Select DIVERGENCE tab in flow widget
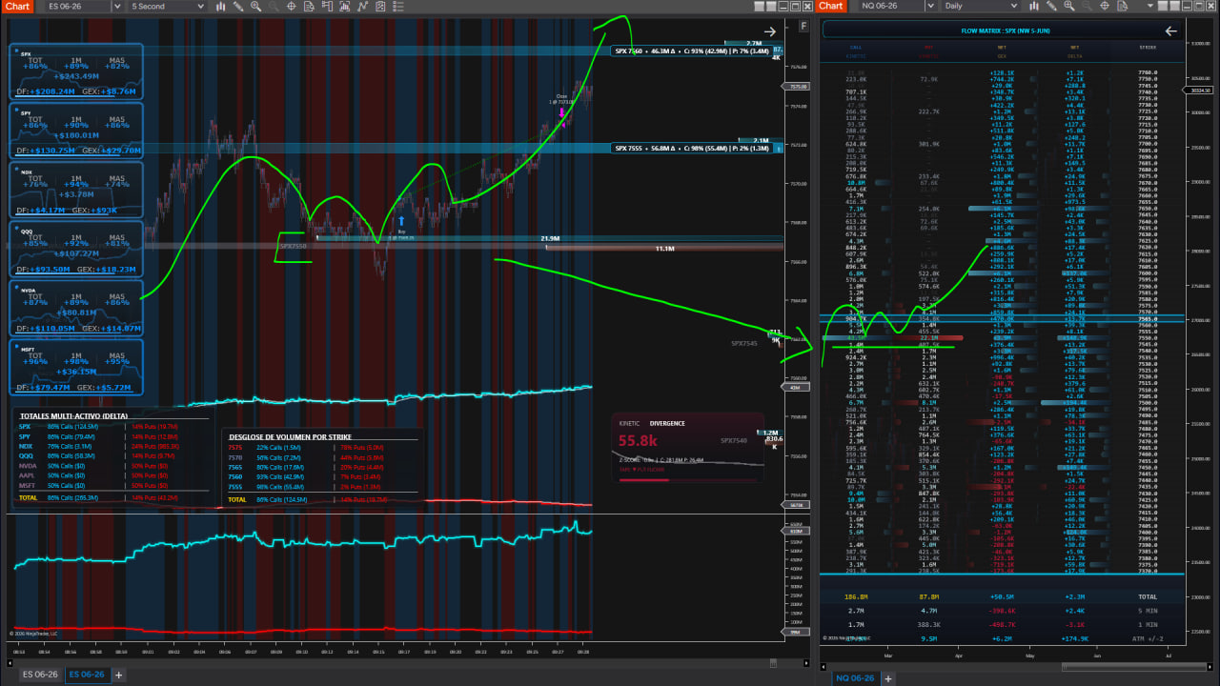The height and width of the screenshot is (686, 1220). tap(667, 423)
